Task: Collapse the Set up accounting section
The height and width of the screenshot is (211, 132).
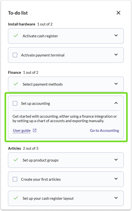Action: point(116,103)
